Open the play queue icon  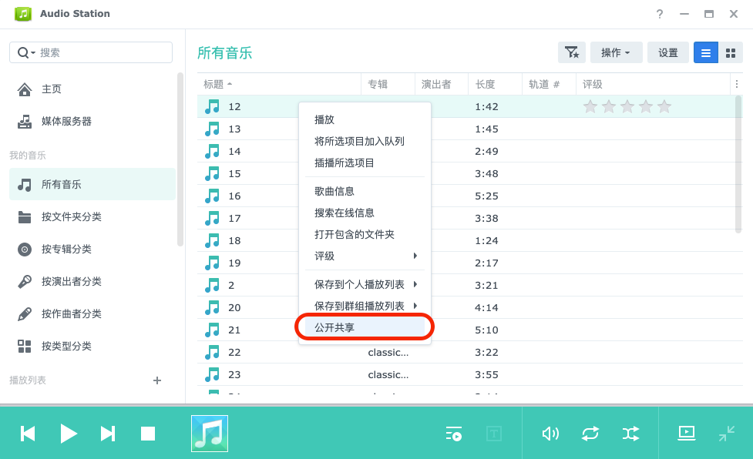click(x=454, y=434)
